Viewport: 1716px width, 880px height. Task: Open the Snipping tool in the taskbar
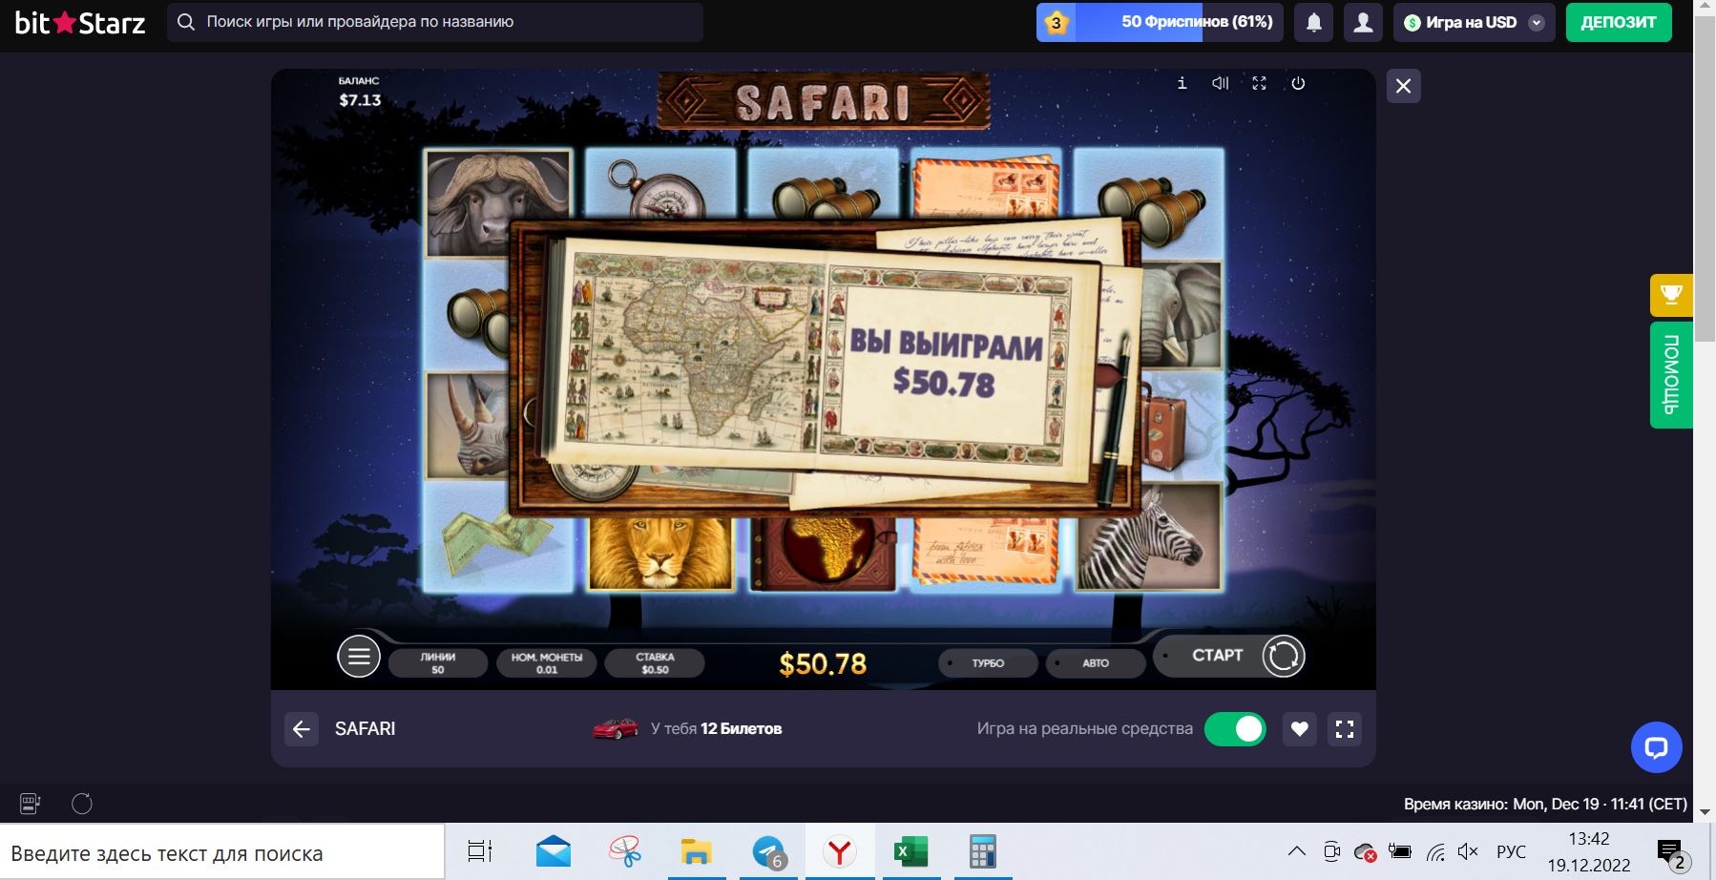pyautogui.click(x=625, y=851)
